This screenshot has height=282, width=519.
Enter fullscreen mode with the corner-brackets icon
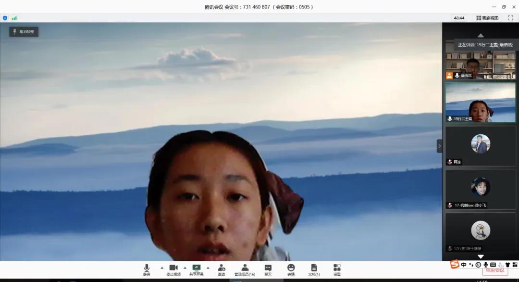pyautogui.click(x=510, y=18)
